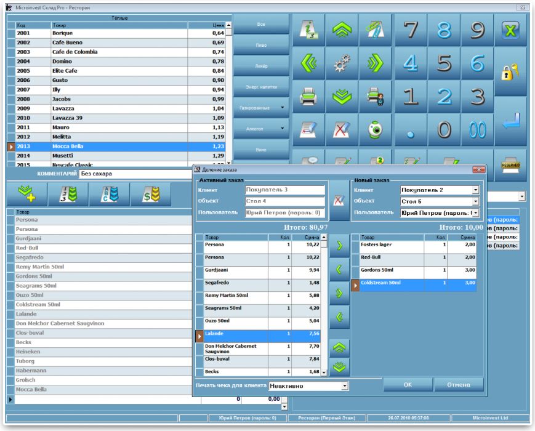Image resolution: width=535 pixels, height=431 pixels.
Task: Select the Вино category tab
Action: [261, 150]
